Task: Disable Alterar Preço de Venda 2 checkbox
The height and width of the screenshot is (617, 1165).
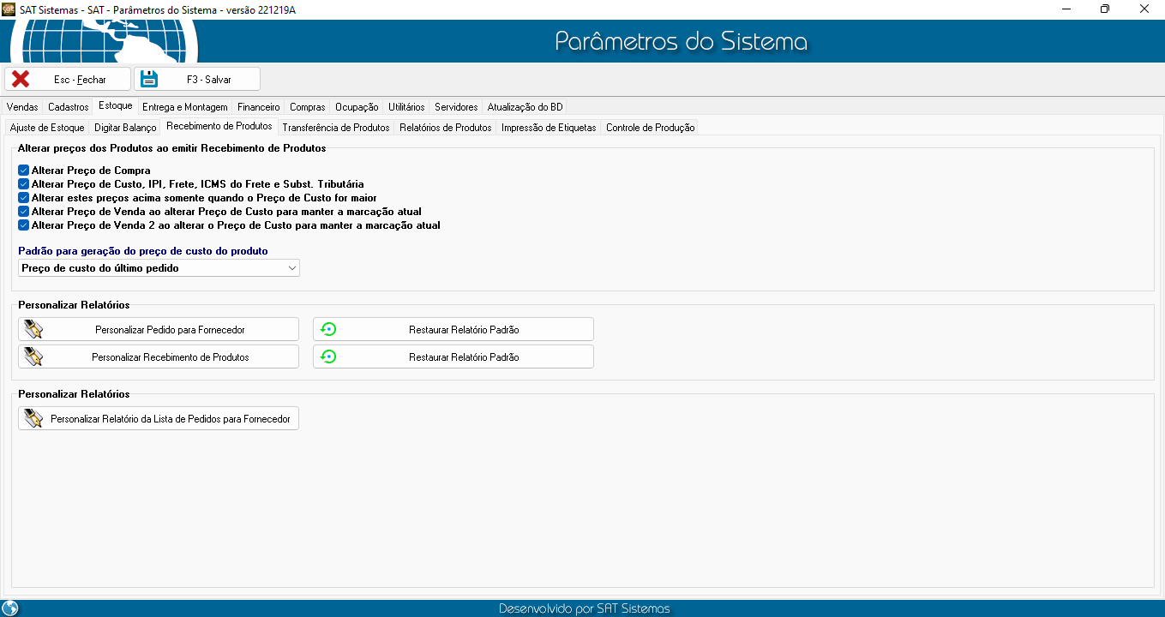Action: 24,225
